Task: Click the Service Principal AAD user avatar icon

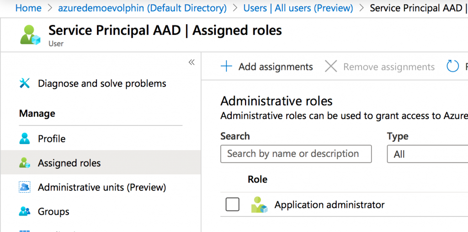Action: 30,35
